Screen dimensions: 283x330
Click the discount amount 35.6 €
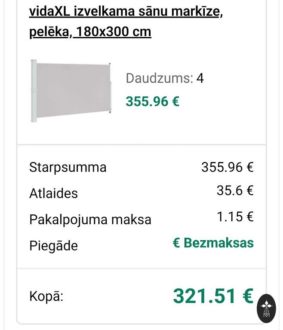pos(235,190)
